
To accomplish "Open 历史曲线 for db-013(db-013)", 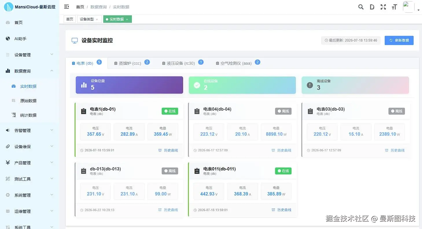I will [168, 210].
